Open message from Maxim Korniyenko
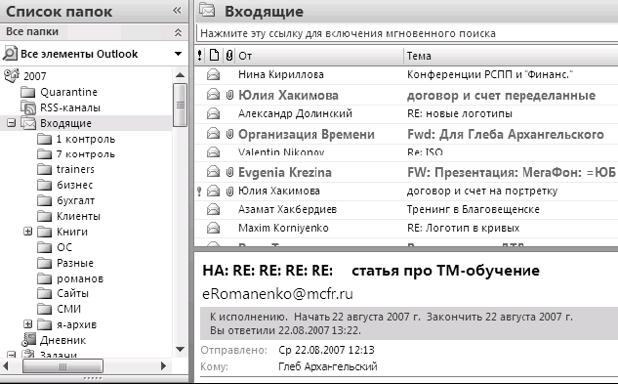The height and width of the screenshot is (384, 618). click(406, 228)
